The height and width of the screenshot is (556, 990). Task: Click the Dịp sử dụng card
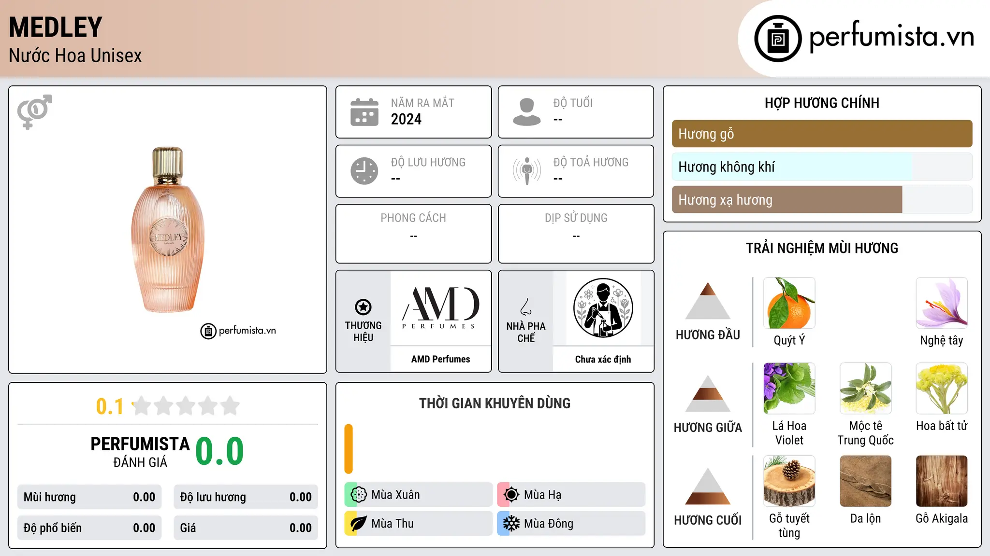(x=576, y=234)
